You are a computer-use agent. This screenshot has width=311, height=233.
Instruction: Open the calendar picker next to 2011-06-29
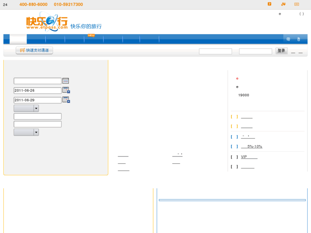point(66,100)
